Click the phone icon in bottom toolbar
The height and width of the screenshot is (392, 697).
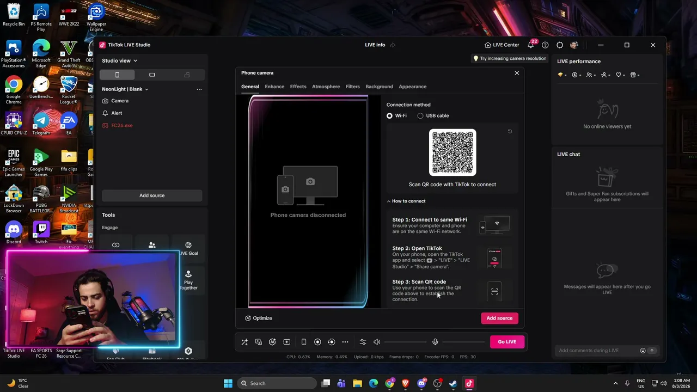point(304,342)
